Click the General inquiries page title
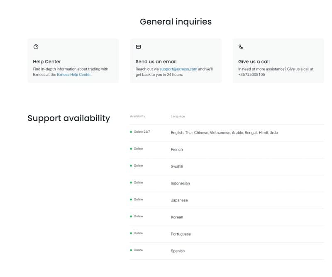The width and height of the screenshot is (332, 277). [176, 22]
